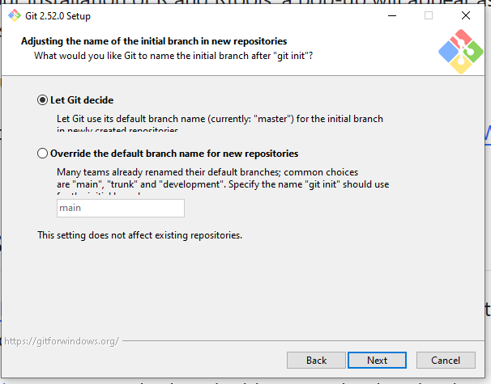Close the Git 2.52.0 Setup window
This screenshot has width=491, height=384.
(x=466, y=15)
